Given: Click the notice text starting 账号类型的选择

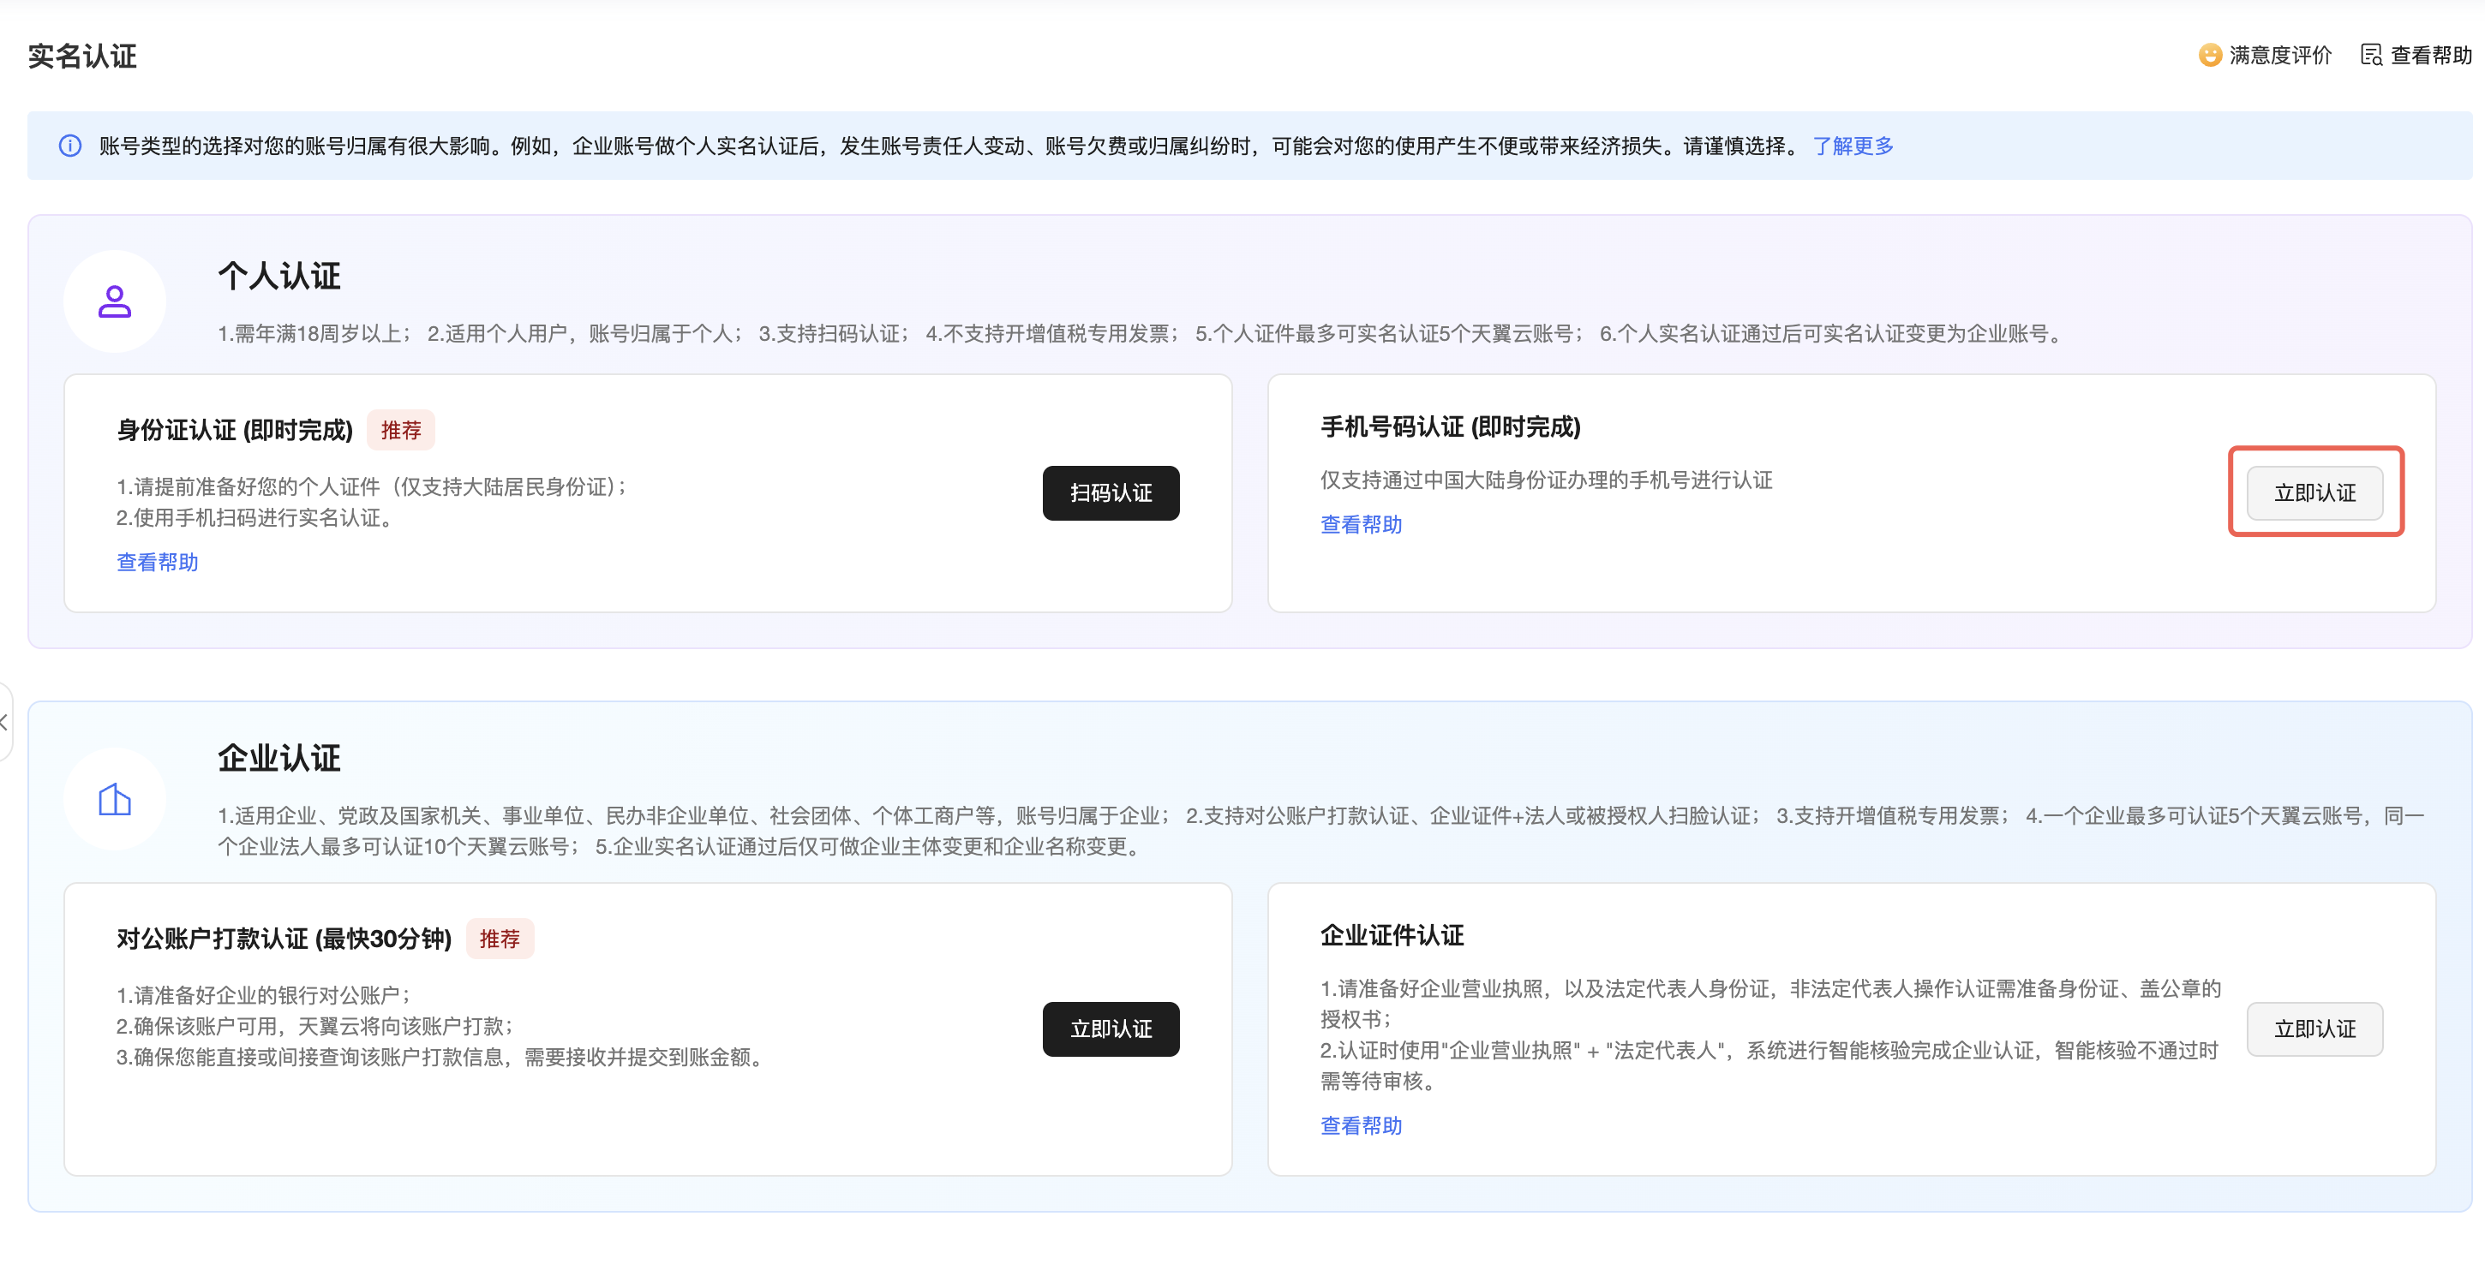Looking at the screenshot, I should (950, 146).
